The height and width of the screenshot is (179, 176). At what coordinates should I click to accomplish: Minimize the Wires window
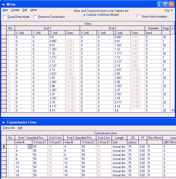point(160,4)
